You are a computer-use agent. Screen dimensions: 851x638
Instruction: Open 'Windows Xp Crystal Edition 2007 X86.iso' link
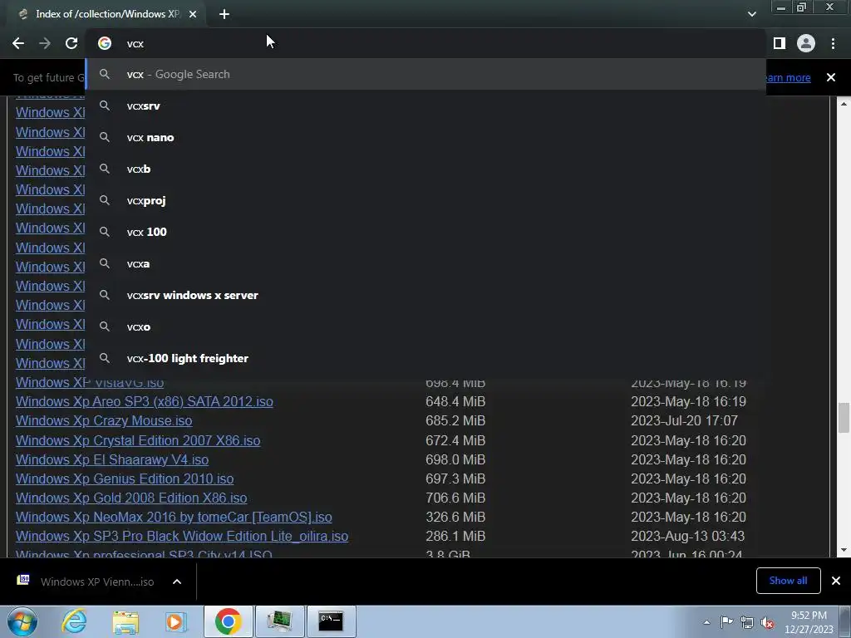pos(138,440)
